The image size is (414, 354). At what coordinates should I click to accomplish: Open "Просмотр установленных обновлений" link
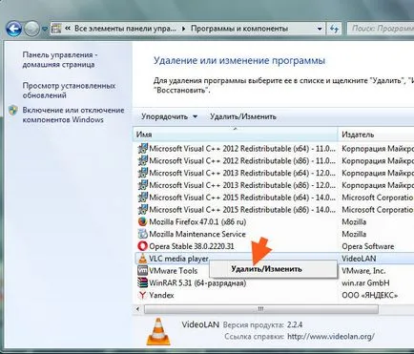(69, 91)
